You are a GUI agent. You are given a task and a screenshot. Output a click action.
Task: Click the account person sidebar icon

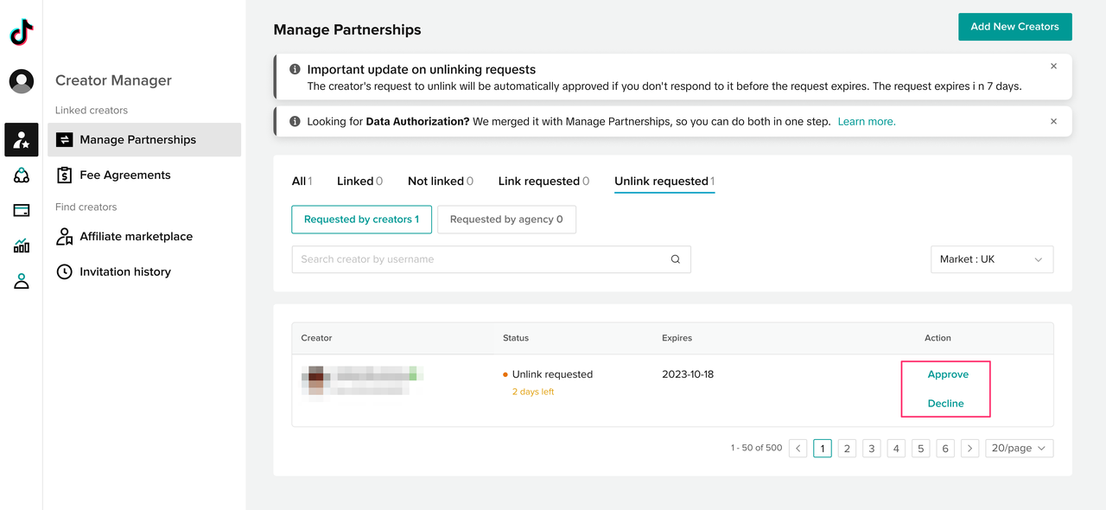[x=22, y=281]
